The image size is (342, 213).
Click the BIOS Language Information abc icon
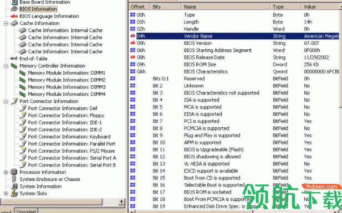click(x=14, y=16)
